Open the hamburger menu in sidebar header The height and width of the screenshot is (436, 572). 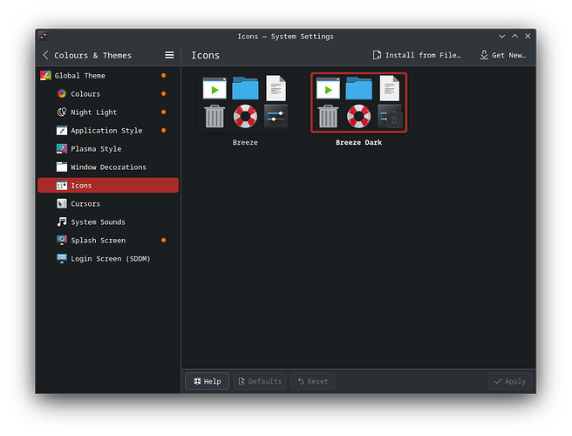tap(169, 55)
